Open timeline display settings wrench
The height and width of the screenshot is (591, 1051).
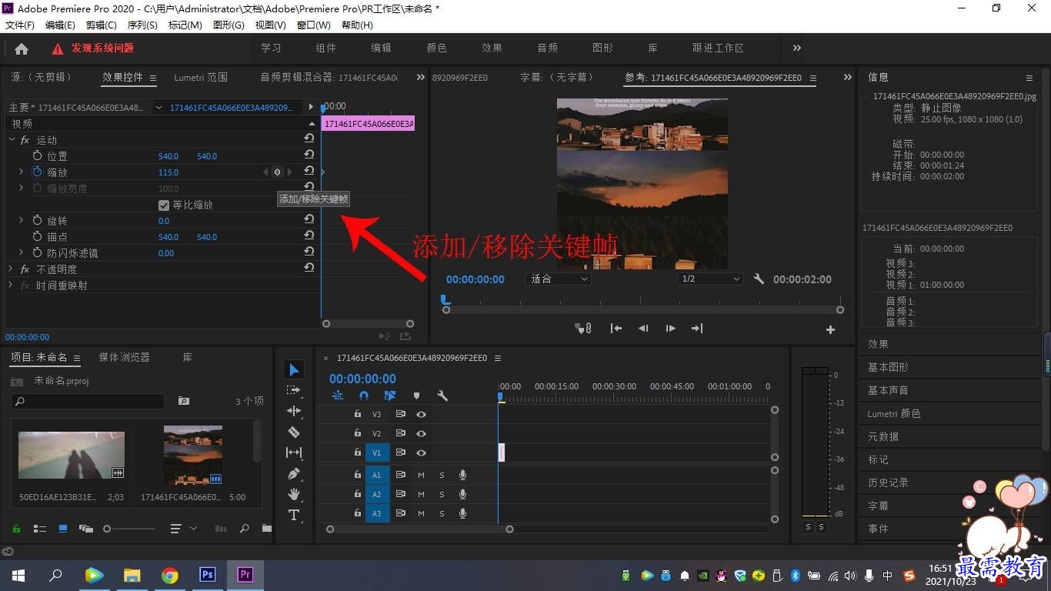[x=442, y=396]
